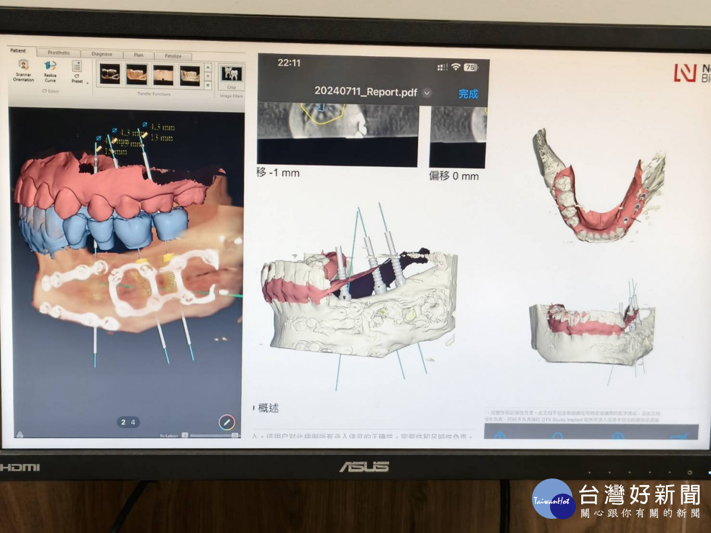Select the first transfer function thumbnail
Viewport: 711px width, 533px height.
coord(110,75)
